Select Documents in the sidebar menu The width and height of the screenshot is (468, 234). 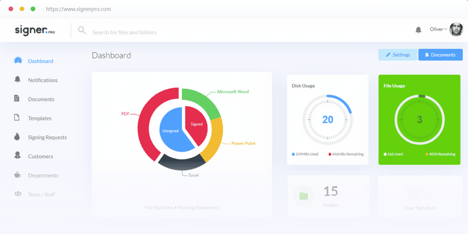tap(41, 99)
